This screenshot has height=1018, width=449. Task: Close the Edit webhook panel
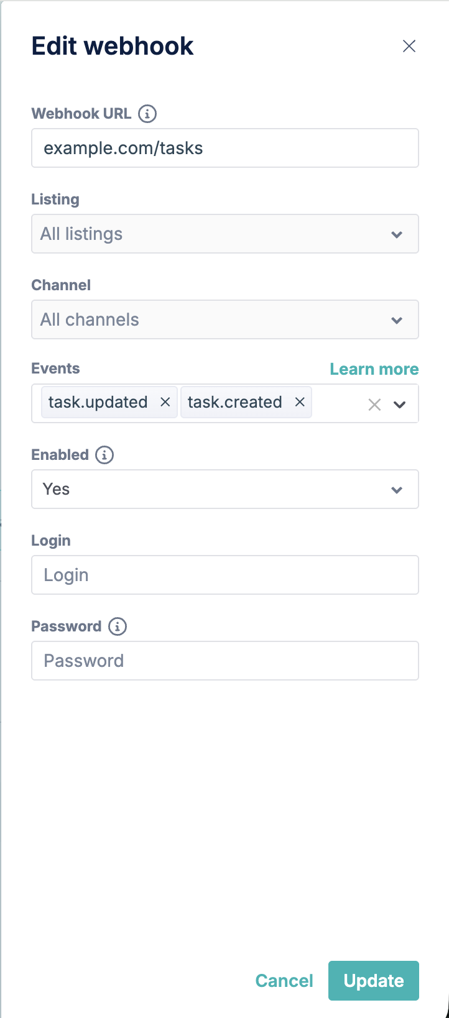pyautogui.click(x=409, y=46)
